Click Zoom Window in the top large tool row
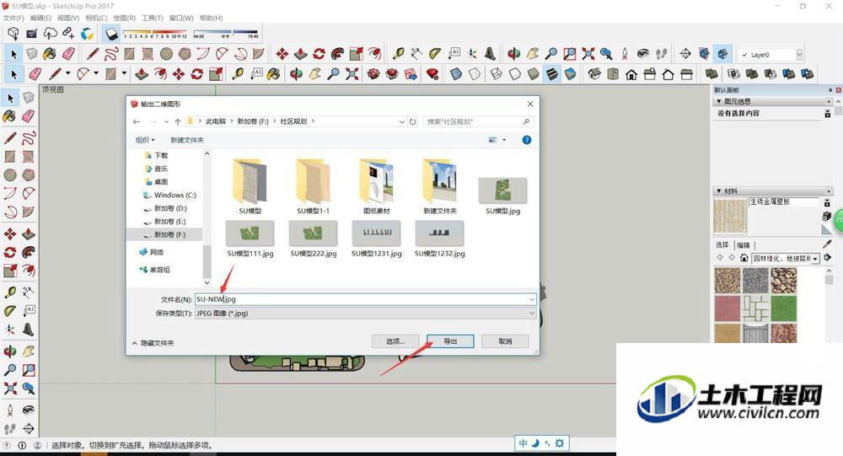The width and height of the screenshot is (843, 456). [x=570, y=53]
